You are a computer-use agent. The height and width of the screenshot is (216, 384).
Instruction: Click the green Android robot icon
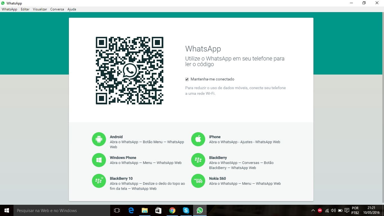[x=99, y=139]
